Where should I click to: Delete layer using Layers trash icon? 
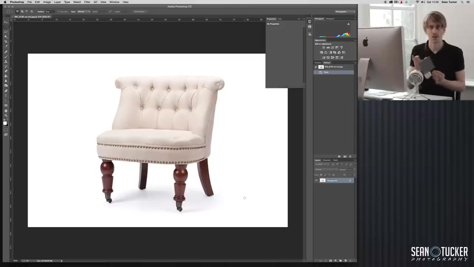(x=350, y=261)
